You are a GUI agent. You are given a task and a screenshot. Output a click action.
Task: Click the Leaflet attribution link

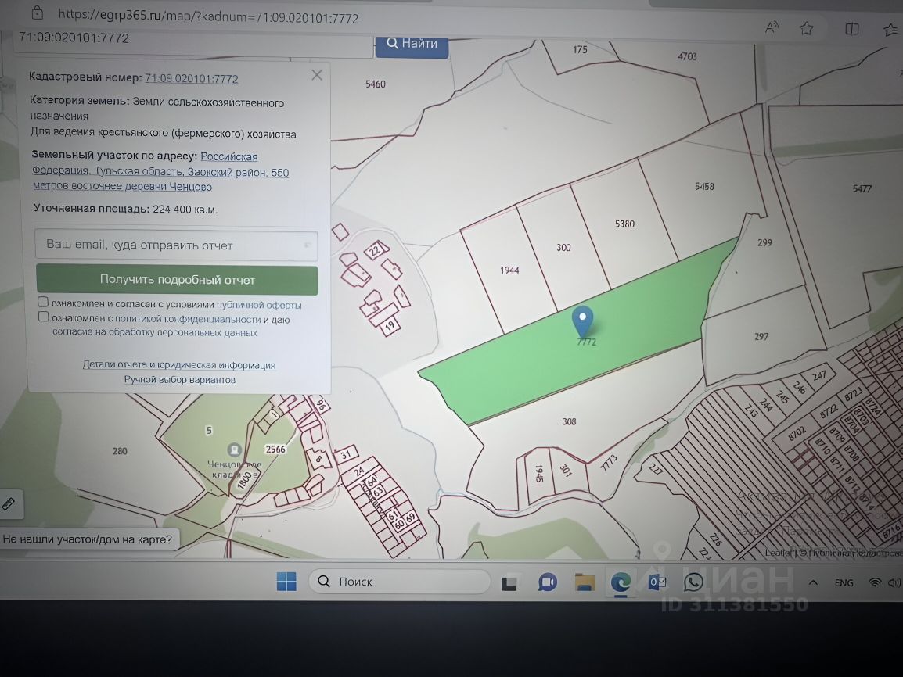click(778, 553)
